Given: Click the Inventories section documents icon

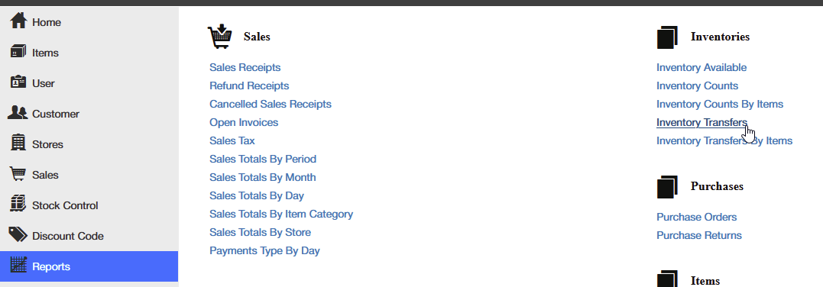Looking at the screenshot, I should 667,37.
